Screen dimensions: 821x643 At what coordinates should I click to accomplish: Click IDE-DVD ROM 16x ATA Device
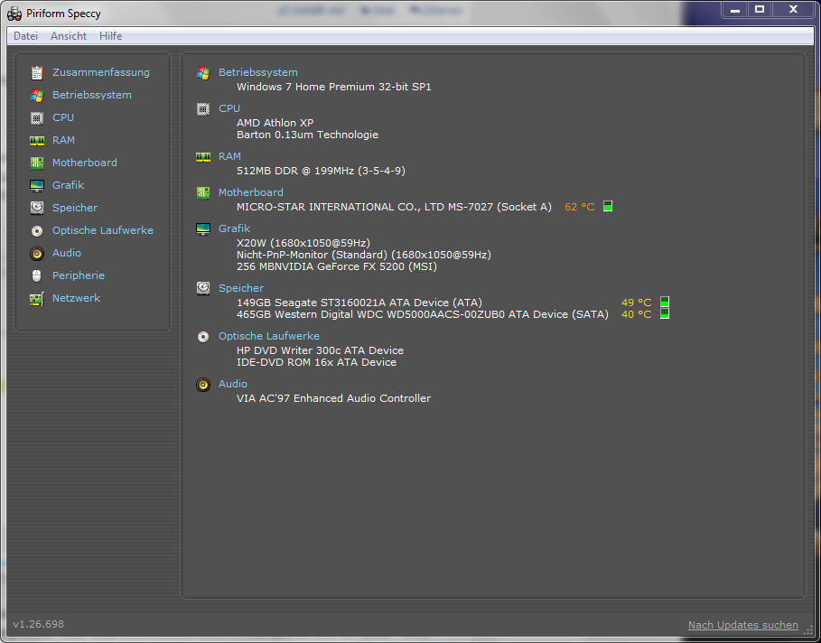[316, 362]
